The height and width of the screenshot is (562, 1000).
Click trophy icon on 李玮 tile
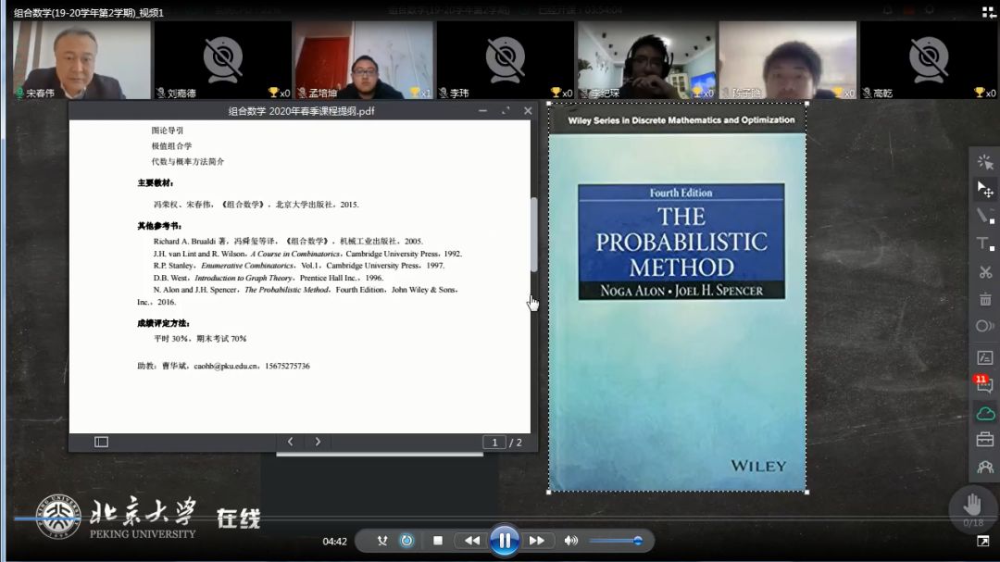[556, 93]
